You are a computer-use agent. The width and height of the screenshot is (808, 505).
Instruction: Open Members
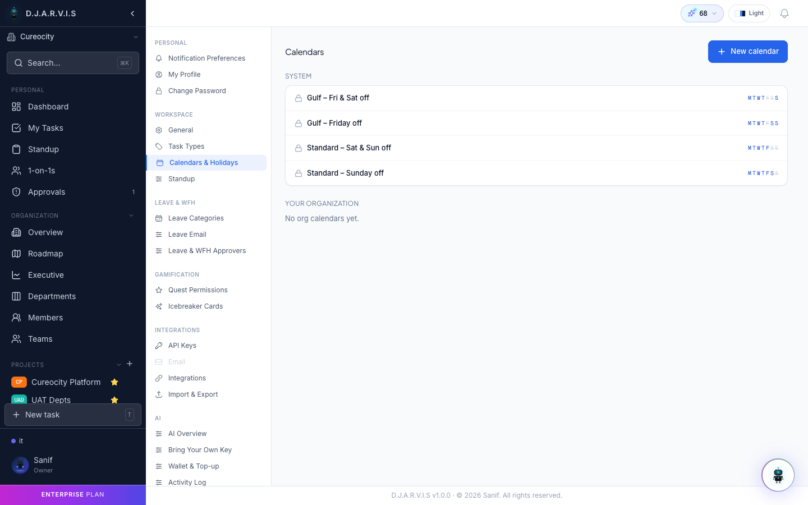73,318
